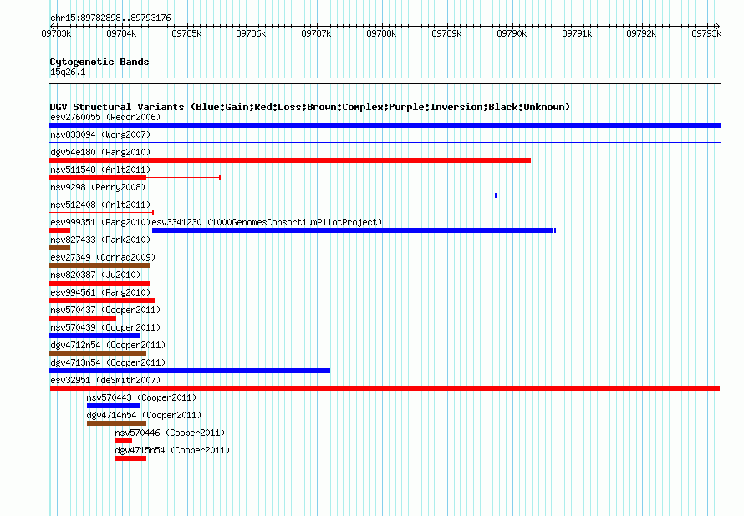Viewport: 744px width, 516px height.
Task: Click the nsv570437 (Cooper2011) label
Action: 105,310
